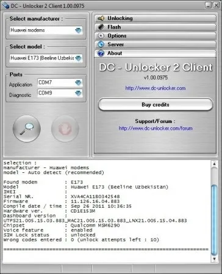
Task: Close the DC-Unlocker window
Action: pyautogui.click(x=216, y=5)
